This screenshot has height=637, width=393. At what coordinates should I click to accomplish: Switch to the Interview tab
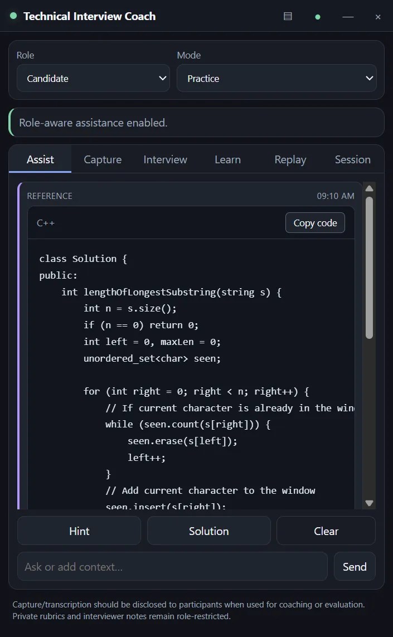coord(165,159)
